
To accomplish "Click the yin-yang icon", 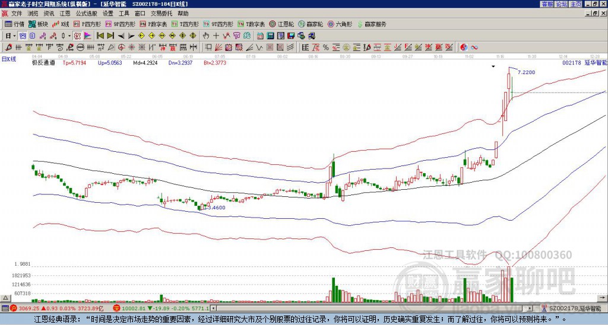I will (464, 47).
